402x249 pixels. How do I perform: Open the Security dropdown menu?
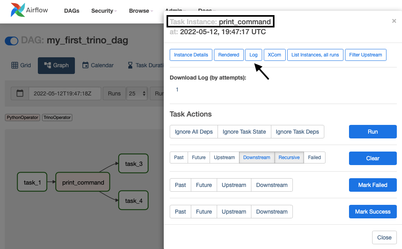pyautogui.click(x=104, y=11)
